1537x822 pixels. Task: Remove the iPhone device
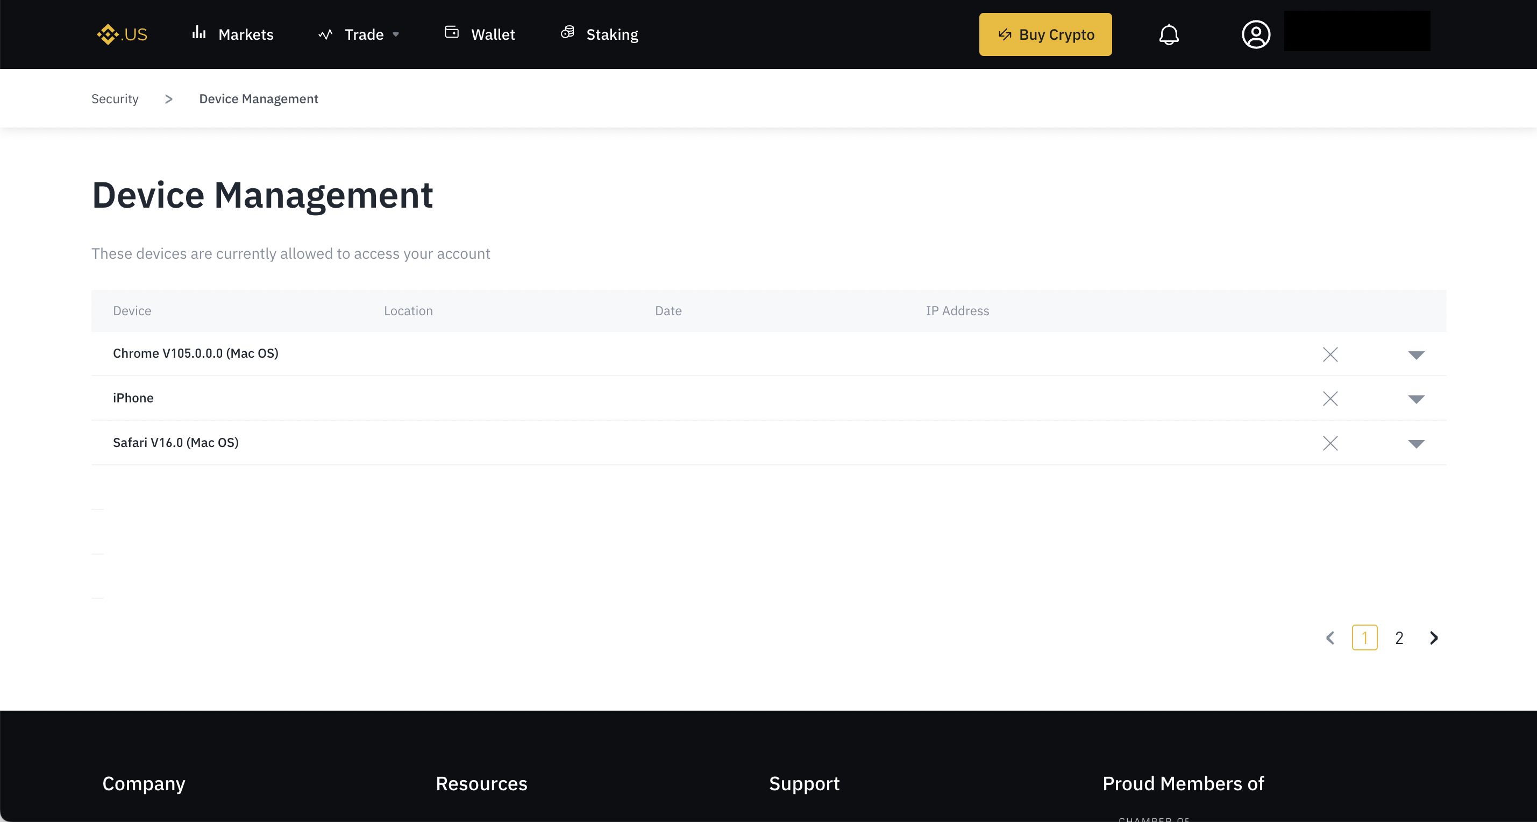tap(1330, 398)
